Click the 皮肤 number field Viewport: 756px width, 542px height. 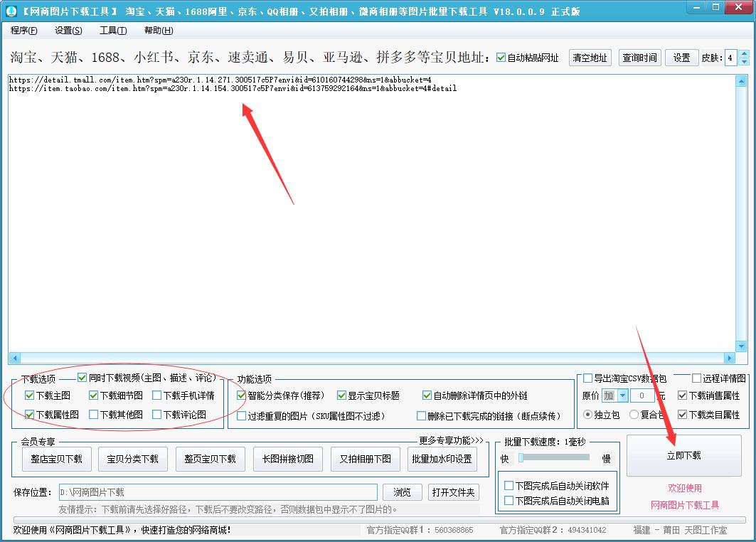click(730, 58)
